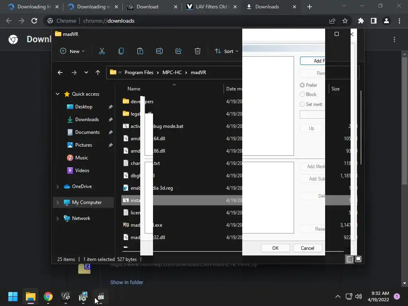Expand the Network tree node
The image size is (408, 306).
click(57, 218)
